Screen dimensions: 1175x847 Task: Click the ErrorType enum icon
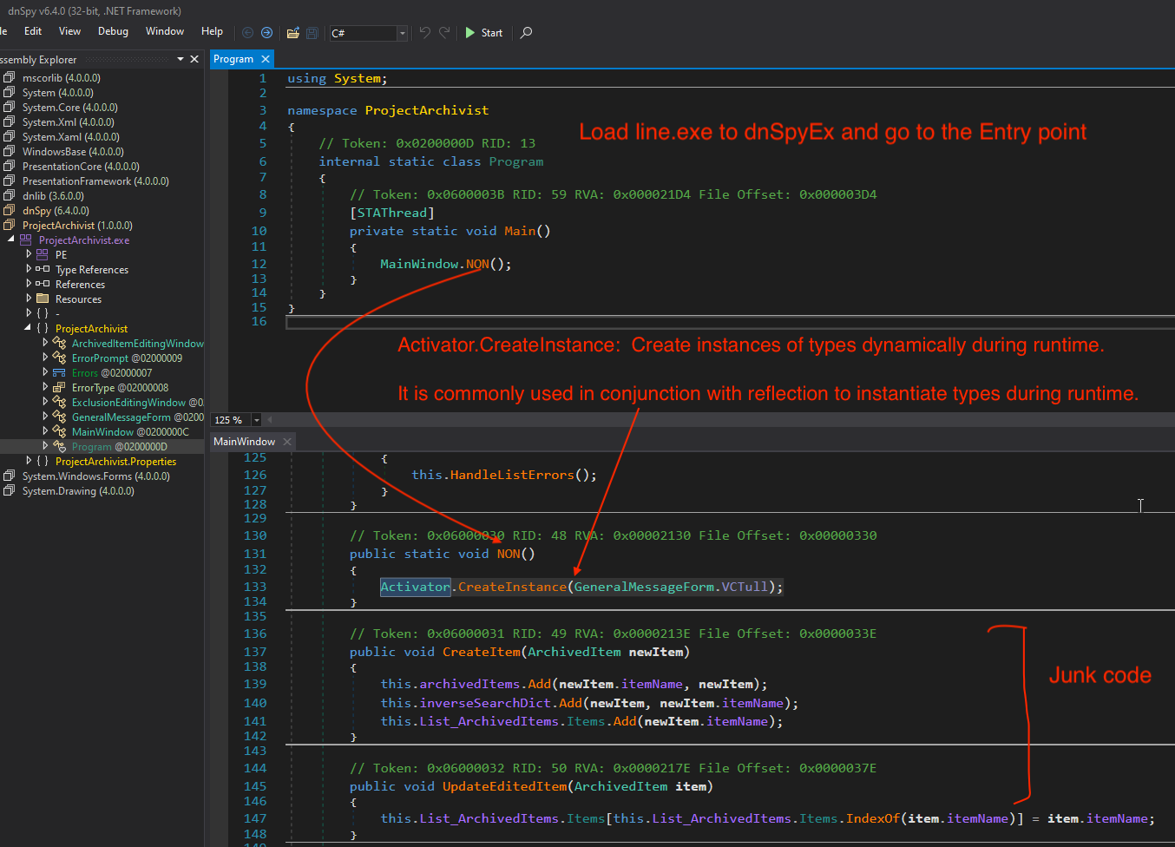[59, 387]
